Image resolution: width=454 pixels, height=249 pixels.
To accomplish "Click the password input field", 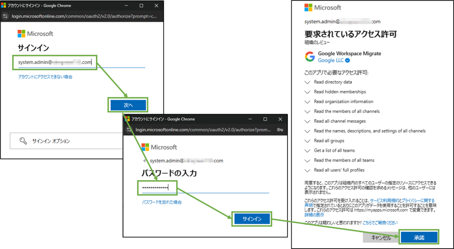I will point(205,188).
